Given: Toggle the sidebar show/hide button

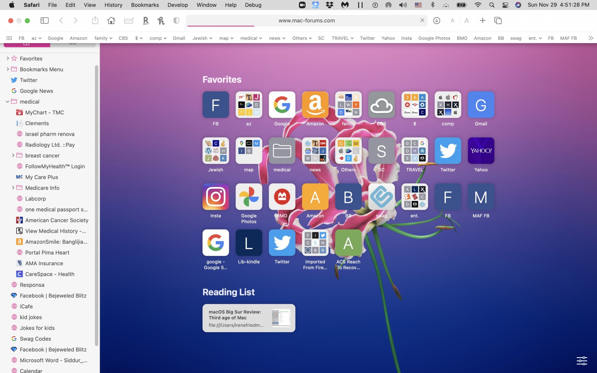Looking at the screenshot, I should point(44,21).
